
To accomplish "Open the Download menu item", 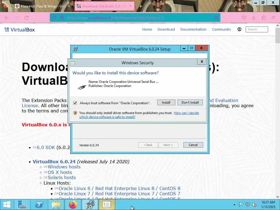I will (x=166, y=30).
